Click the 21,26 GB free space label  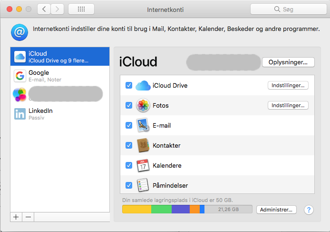pos(228,209)
